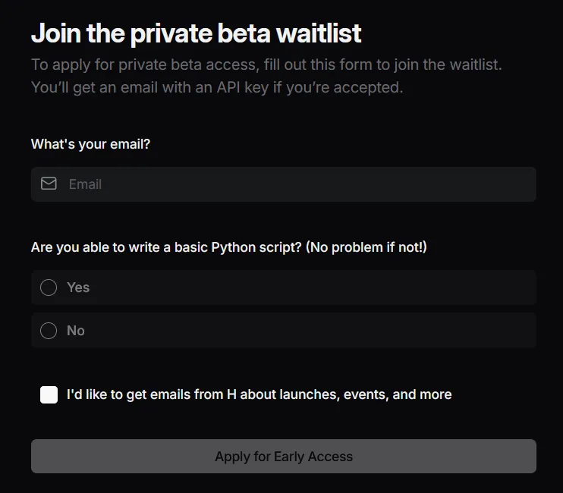Click the Python script question label
Screen dimensions: 563x493
click(229, 247)
